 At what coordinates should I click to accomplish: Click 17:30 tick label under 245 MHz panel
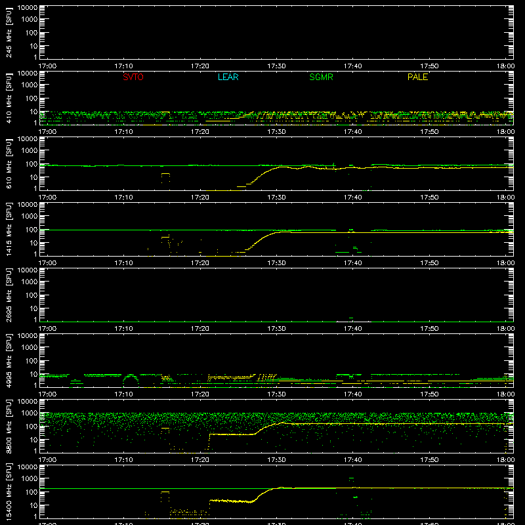coord(276,66)
